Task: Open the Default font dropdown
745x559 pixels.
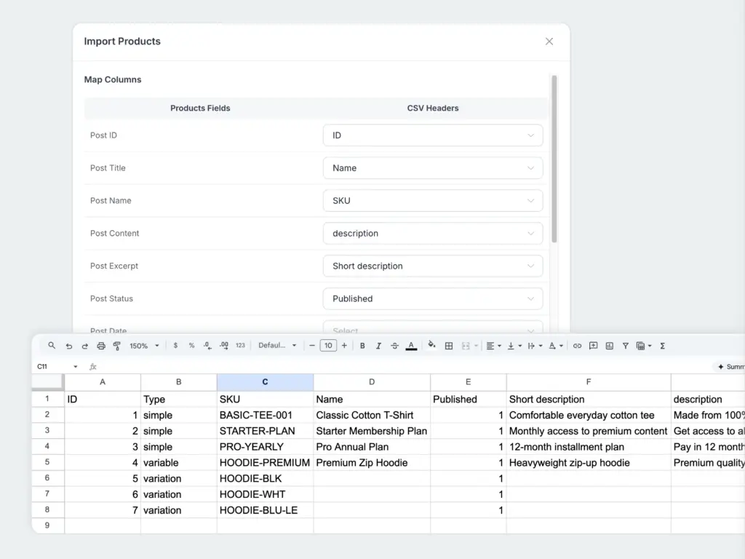Action: 277,346
